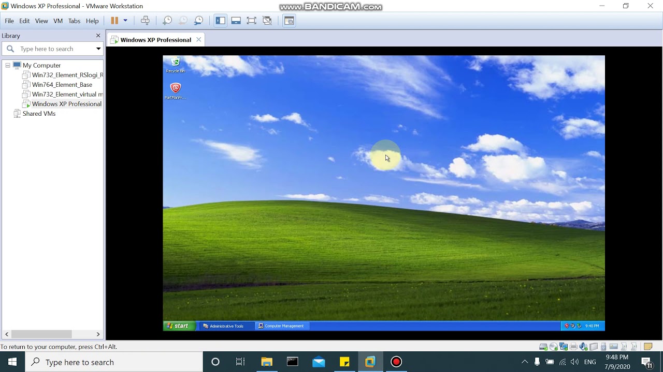Open the host volume control icon
Image resolution: width=663 pixels, height=372 pixels.
pyautogui.click(x=574, y=362)
